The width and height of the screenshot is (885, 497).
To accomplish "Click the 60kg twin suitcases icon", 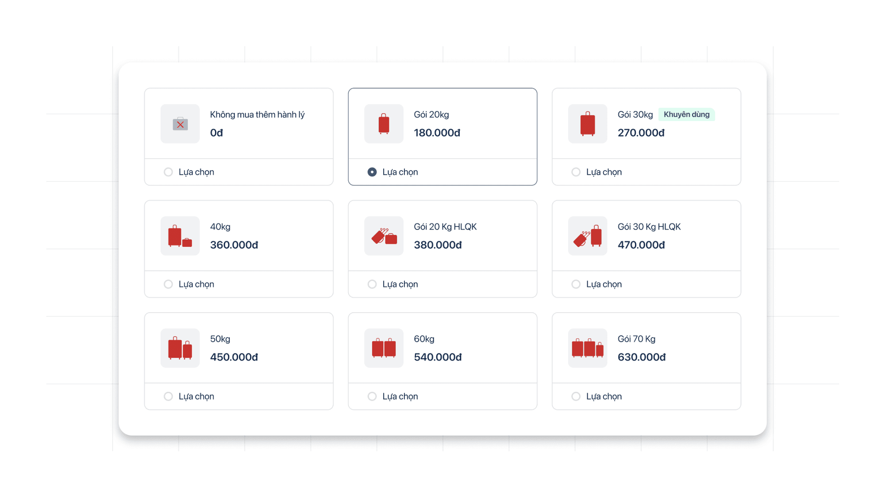I will [384, 348].
